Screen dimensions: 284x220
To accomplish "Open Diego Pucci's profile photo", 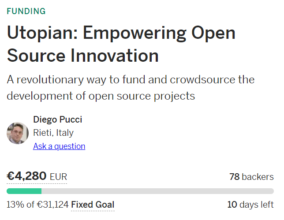I will coord(18,133).
